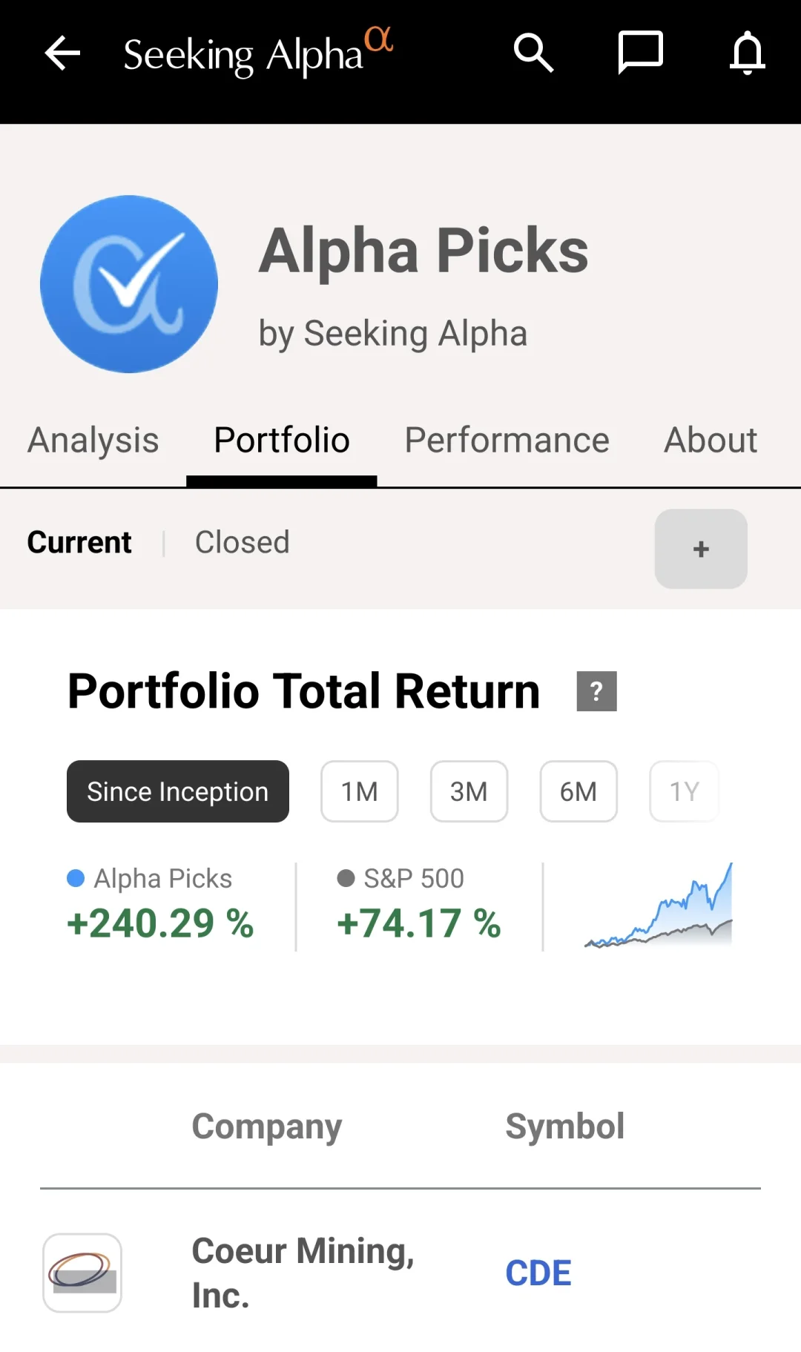
Task: Switch to the Performance tab
Action: 507,441
